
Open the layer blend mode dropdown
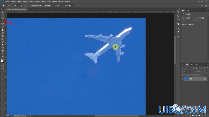pyautogui.click(x=188, y=71)
